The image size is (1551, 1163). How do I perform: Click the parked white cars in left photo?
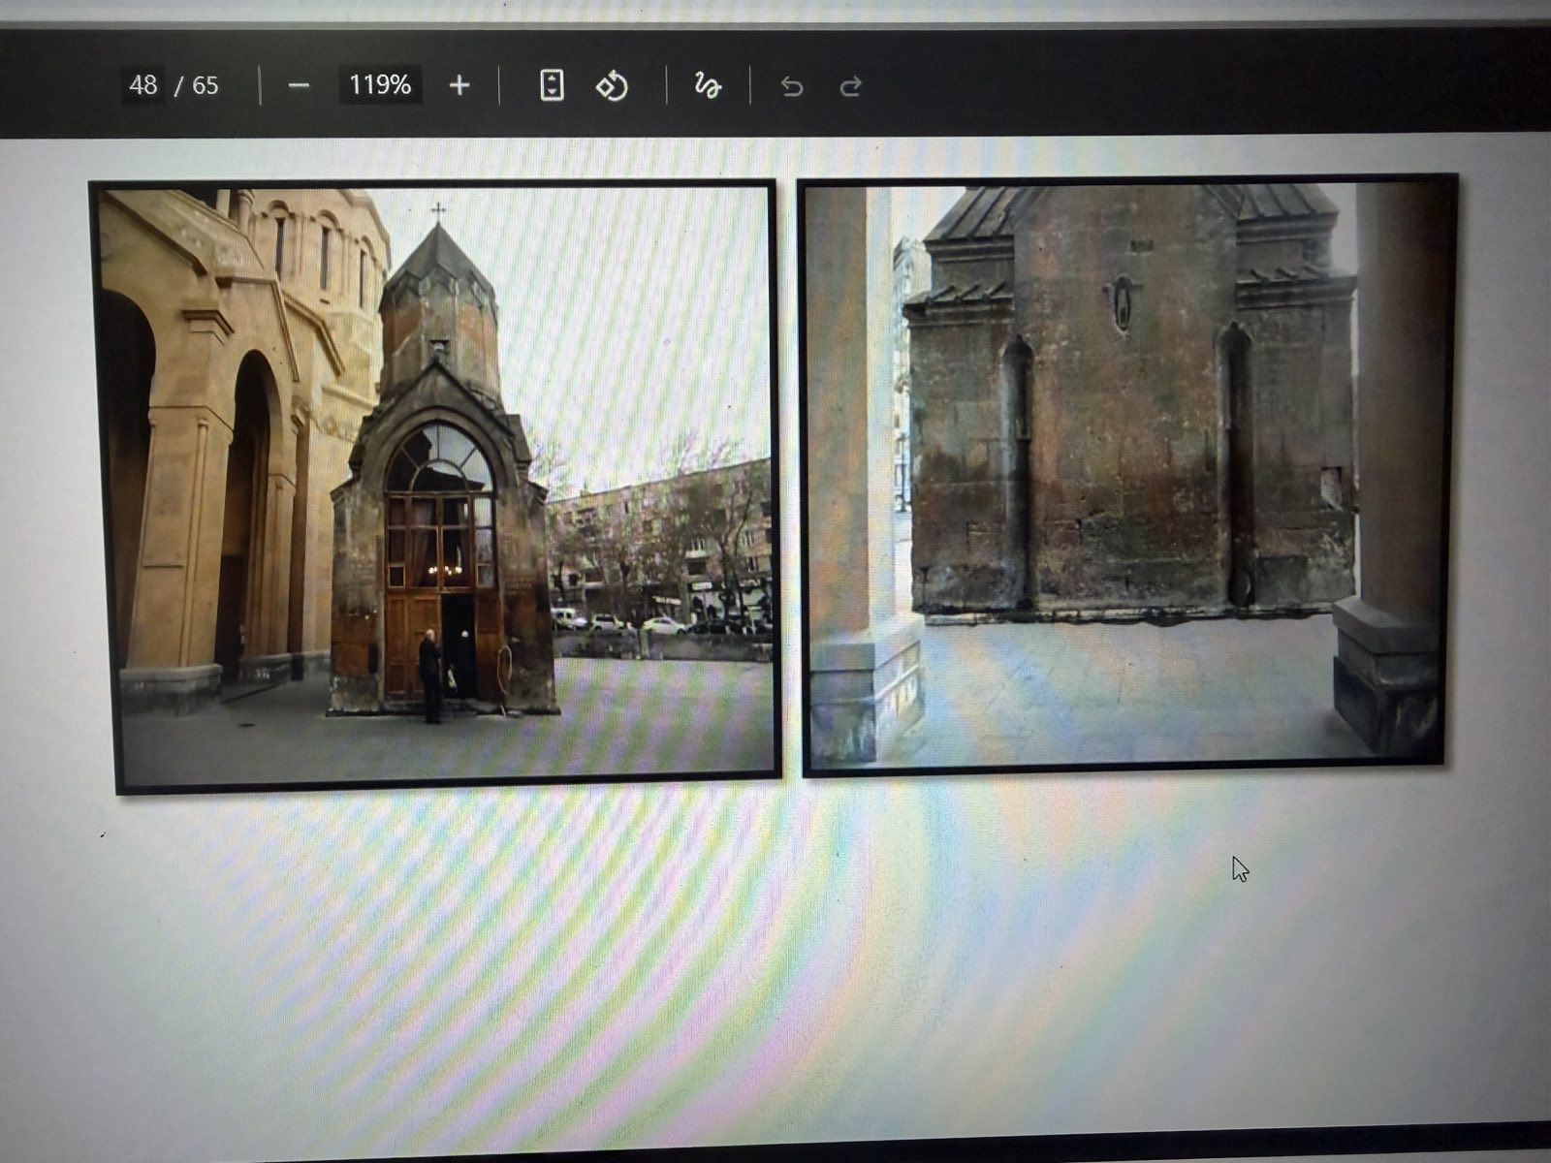(620, 622)
